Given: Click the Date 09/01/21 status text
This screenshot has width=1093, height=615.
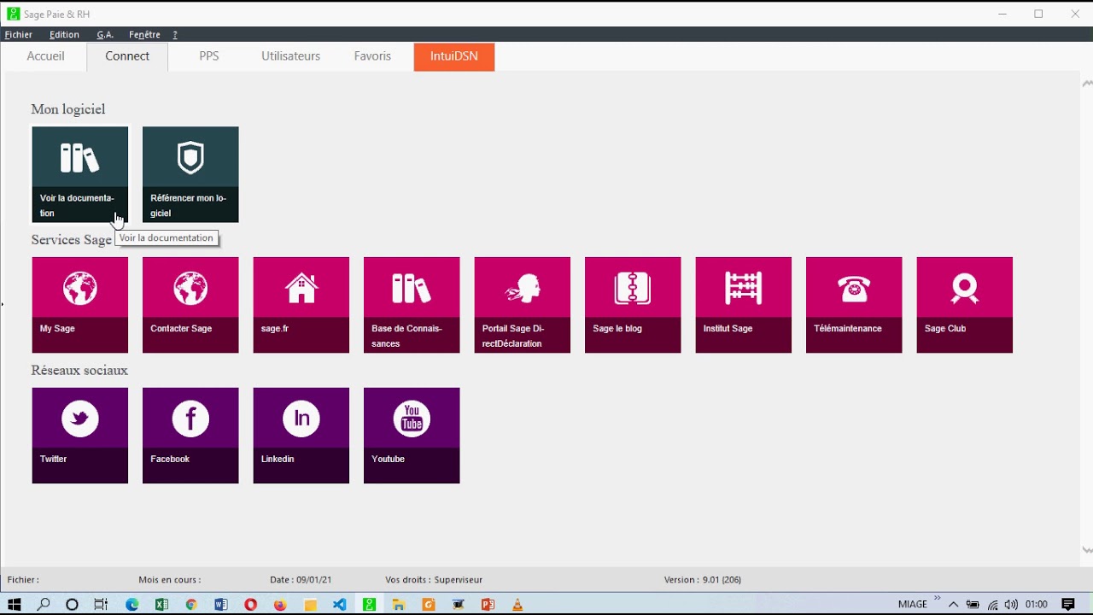Looking at the screenshot, I should (301, 580).
